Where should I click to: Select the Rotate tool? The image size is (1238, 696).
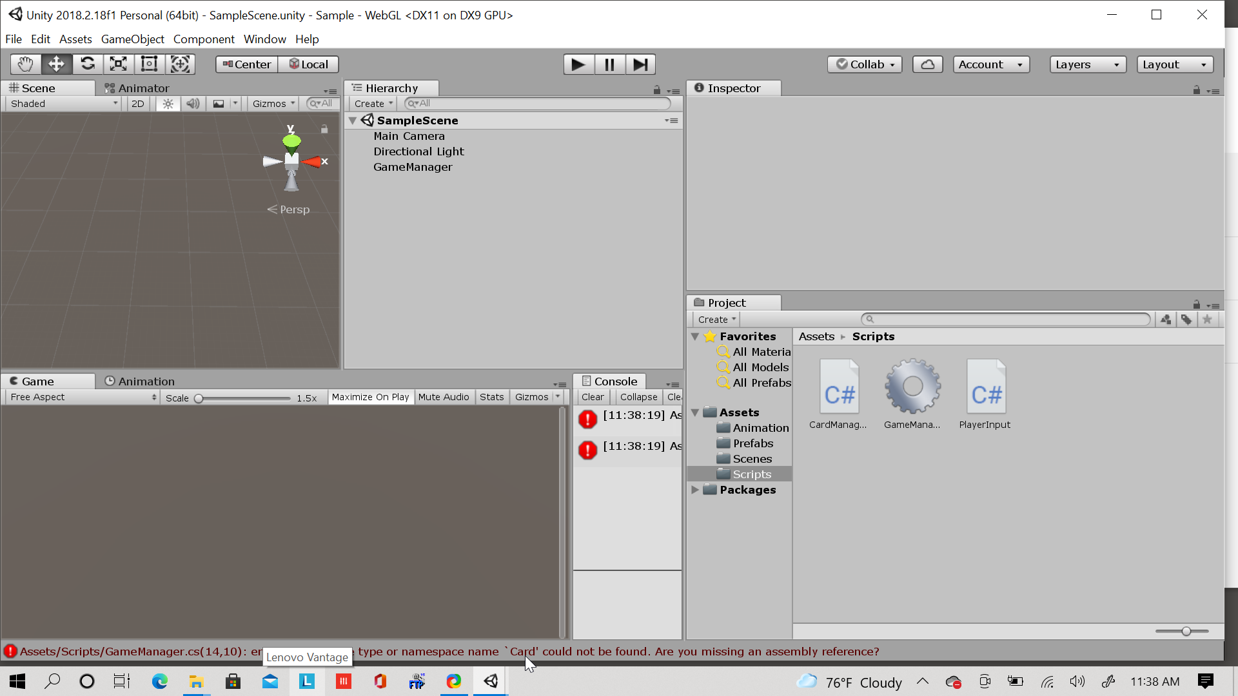88,64
